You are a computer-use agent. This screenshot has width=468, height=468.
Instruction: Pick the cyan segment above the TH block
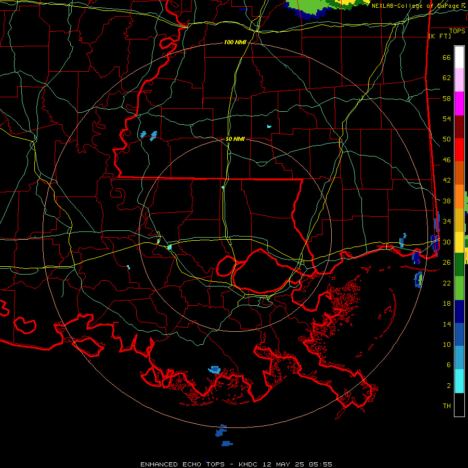[x=459, y=381]
